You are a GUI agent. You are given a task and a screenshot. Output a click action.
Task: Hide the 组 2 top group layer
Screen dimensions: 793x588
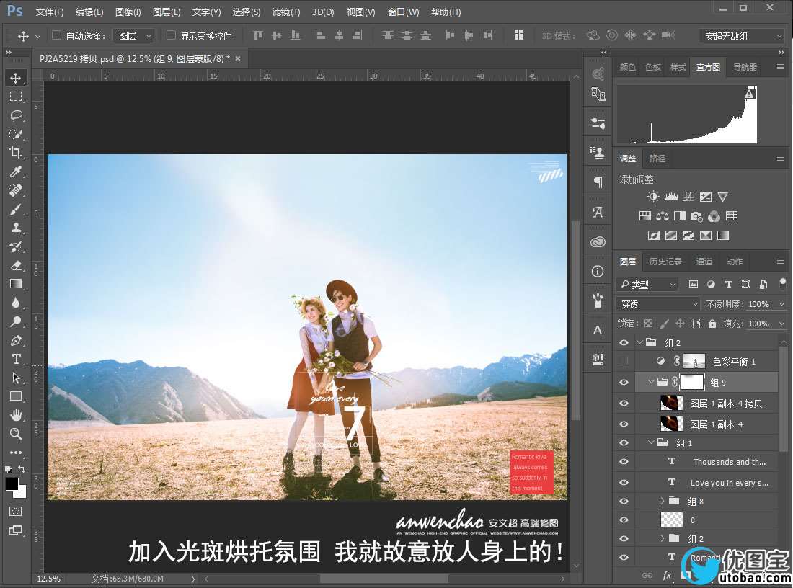624,343
